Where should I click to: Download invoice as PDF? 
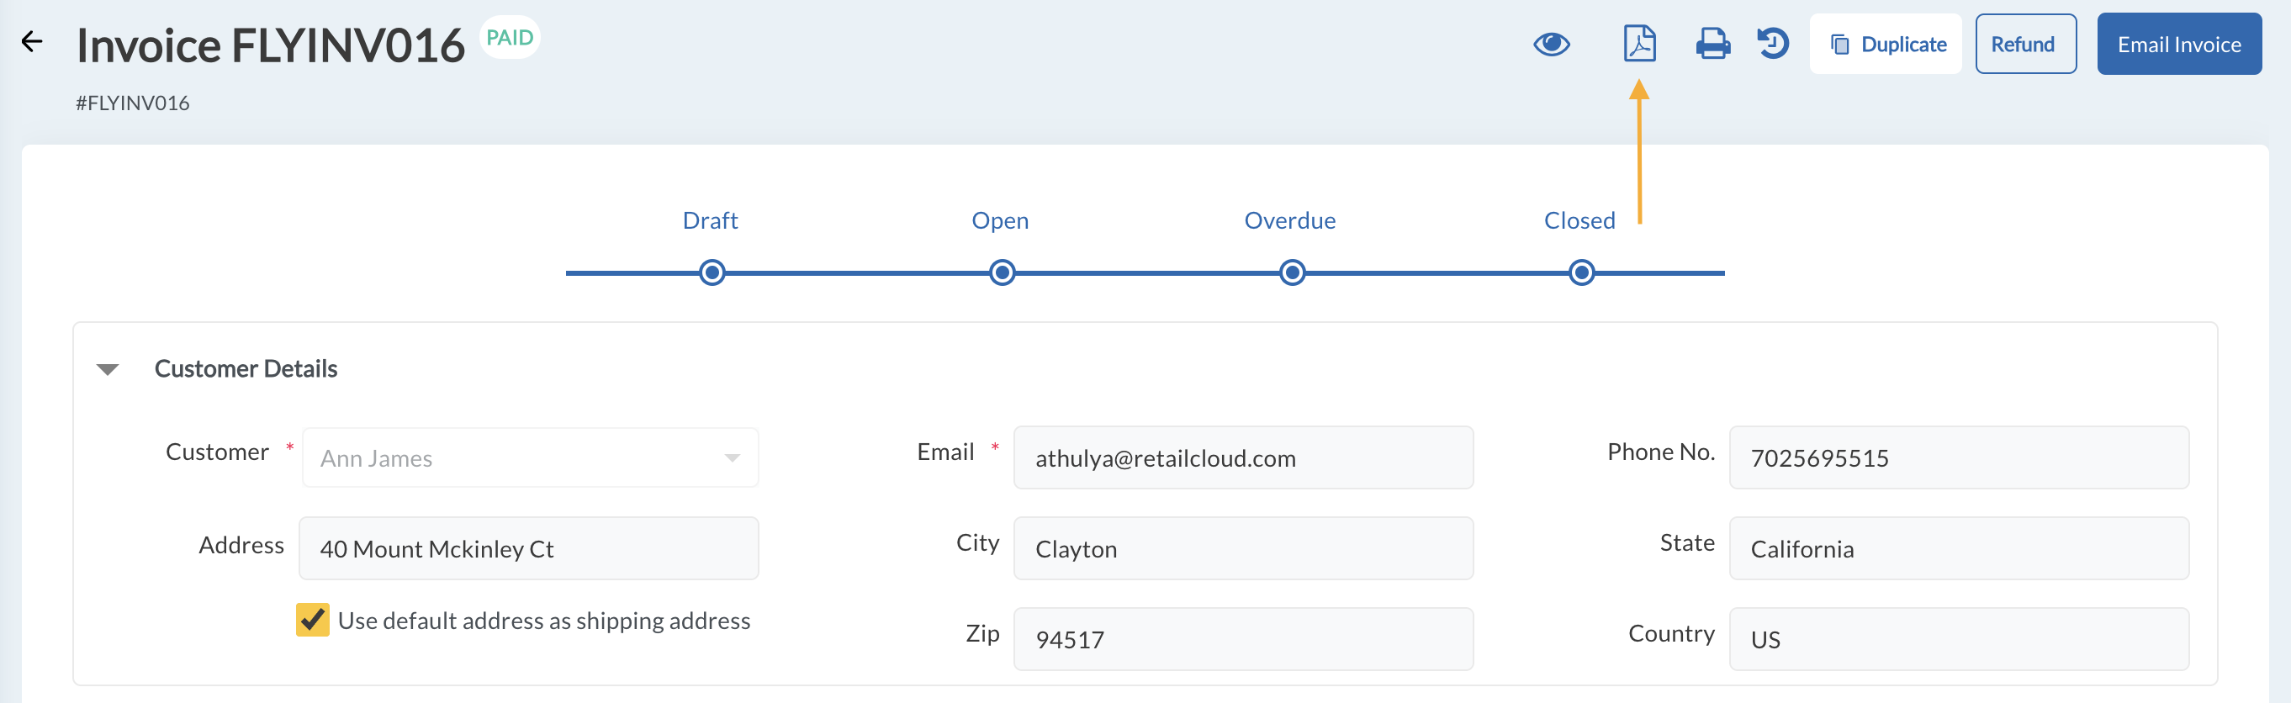point(1639,44)
